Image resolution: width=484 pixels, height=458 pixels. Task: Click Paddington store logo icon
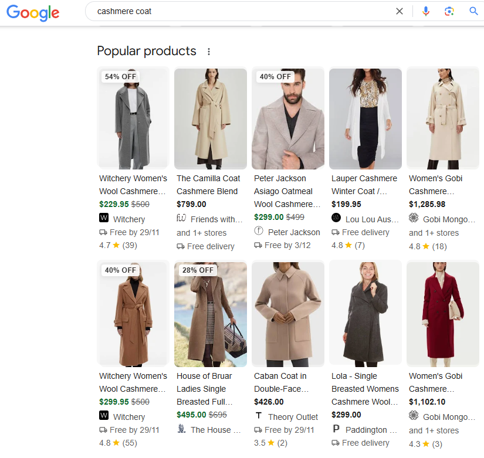(x=336, y=428)
